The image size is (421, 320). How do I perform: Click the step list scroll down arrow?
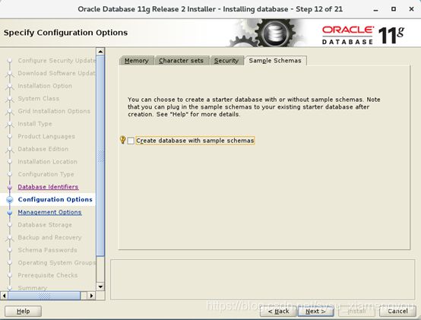[x=100, y=287]
